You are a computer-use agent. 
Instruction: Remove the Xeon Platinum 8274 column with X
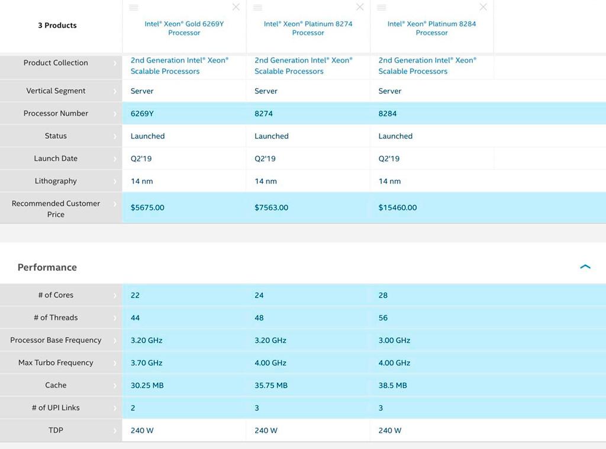point(360,7)
